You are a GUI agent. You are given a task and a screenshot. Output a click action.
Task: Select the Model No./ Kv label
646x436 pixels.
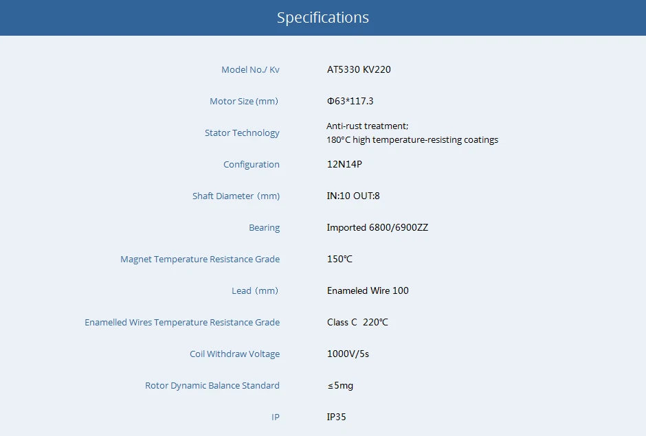click(249, 69)
